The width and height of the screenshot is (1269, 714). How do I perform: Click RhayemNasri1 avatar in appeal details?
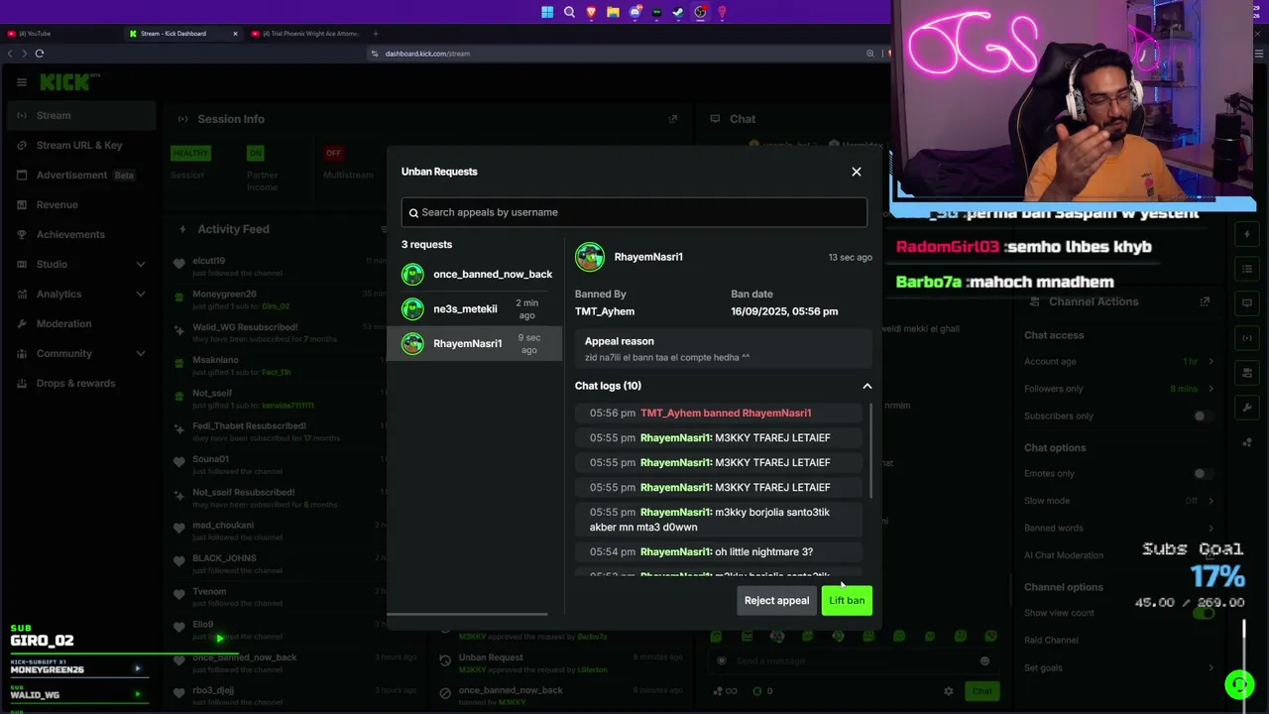pyautogui.click(x=590, y=257)
